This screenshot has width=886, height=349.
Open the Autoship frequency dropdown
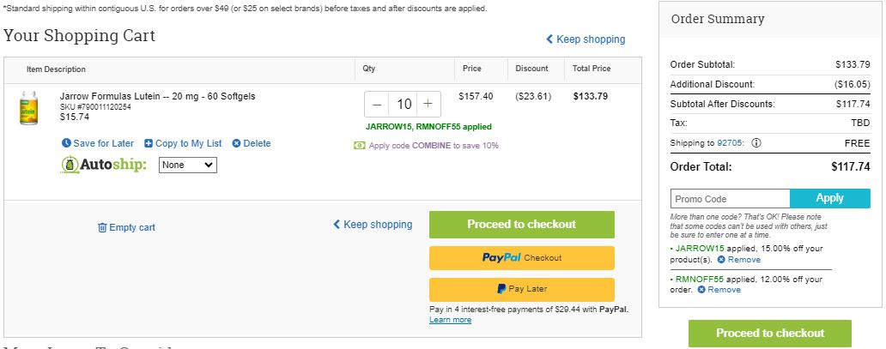click(188, 165)
